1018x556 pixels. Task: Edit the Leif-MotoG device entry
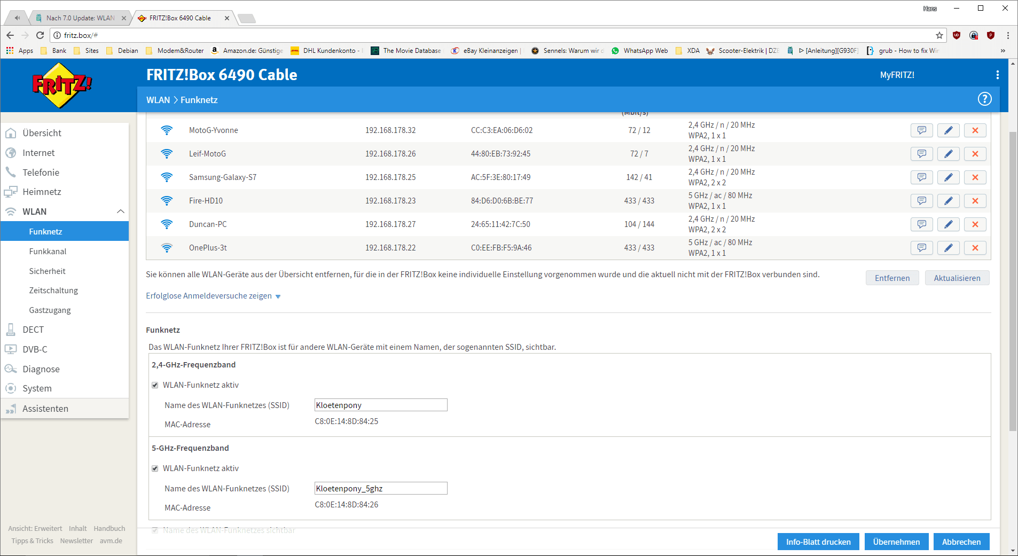point(948,154)
